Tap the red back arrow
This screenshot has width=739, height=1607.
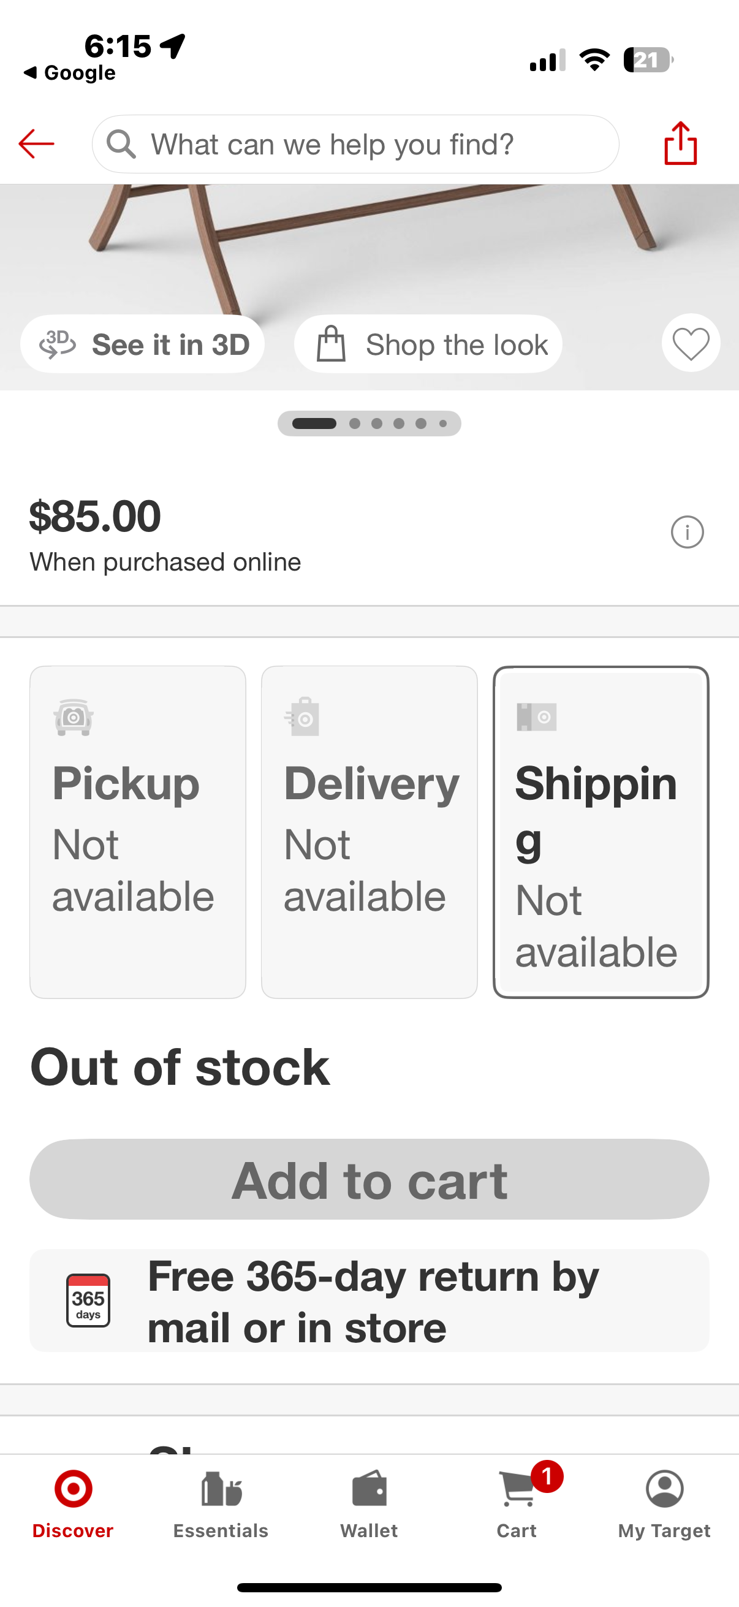click(x=36, y=144)
